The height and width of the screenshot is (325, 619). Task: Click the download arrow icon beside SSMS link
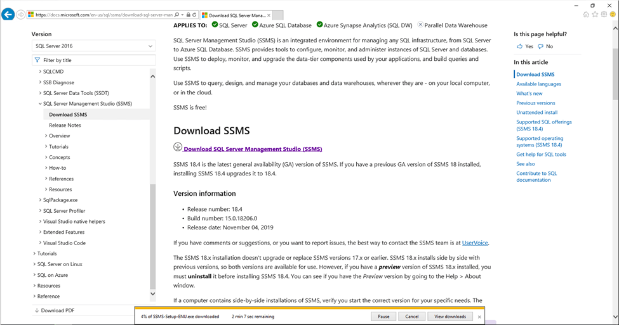[178, 147]
